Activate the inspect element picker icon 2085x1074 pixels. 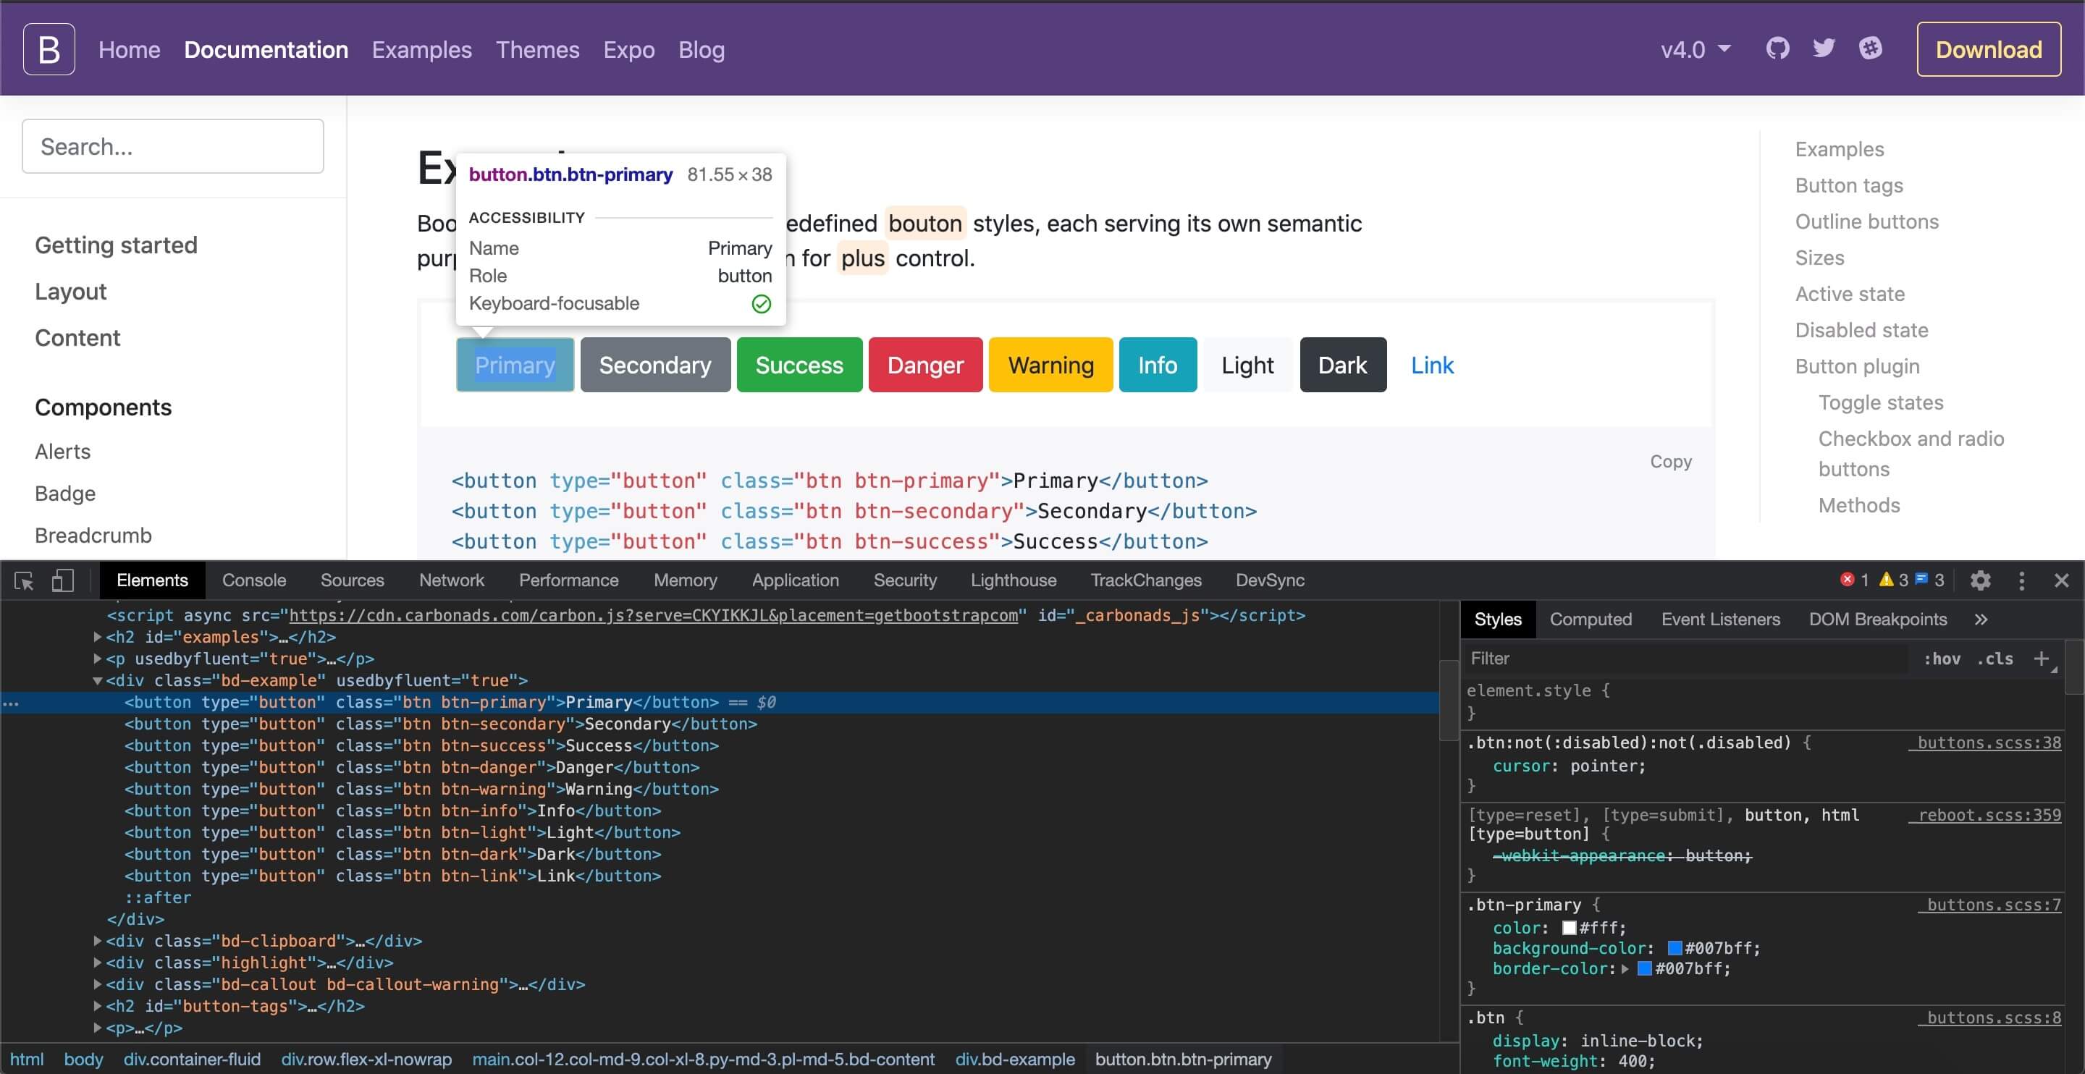pos(23,580)
